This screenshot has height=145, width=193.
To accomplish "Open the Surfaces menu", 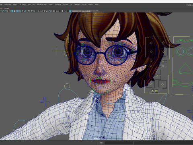I will click(58, 4).
